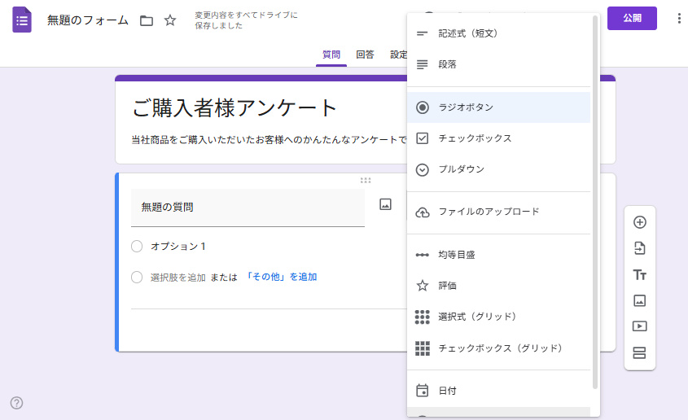
Task: Open the more options three-dot menu
Action: [x=679, y=19]
